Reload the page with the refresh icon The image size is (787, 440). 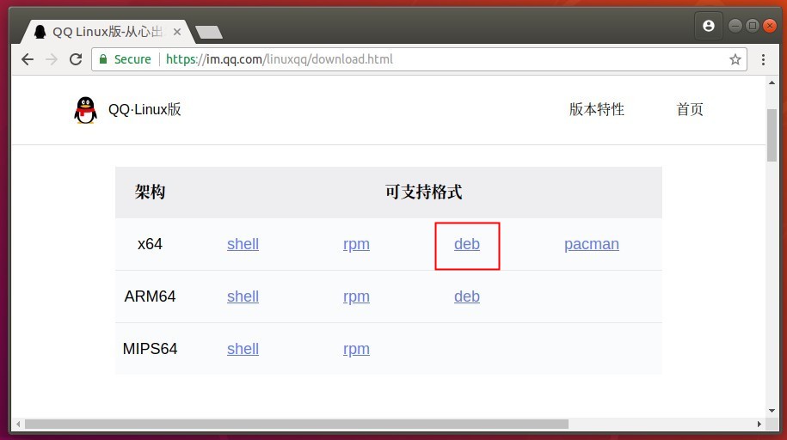76,59
